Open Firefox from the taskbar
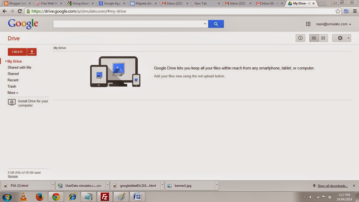 [40, 197]
